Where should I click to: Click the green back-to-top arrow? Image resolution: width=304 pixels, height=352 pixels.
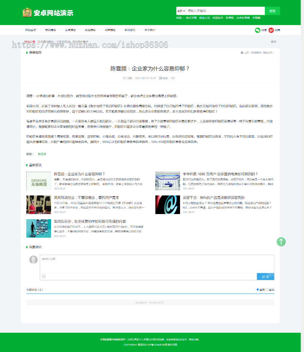pos(281,242)
